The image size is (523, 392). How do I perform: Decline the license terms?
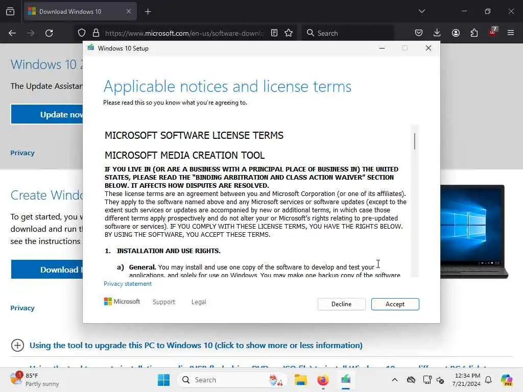point(341,304)
